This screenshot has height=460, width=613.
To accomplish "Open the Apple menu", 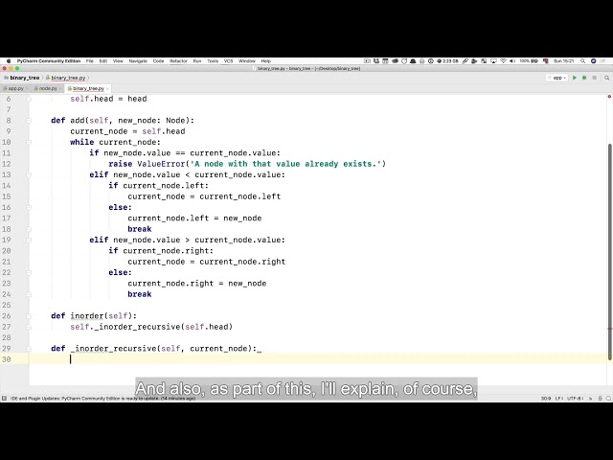I will pyautogui.click(x=9, y=61).
